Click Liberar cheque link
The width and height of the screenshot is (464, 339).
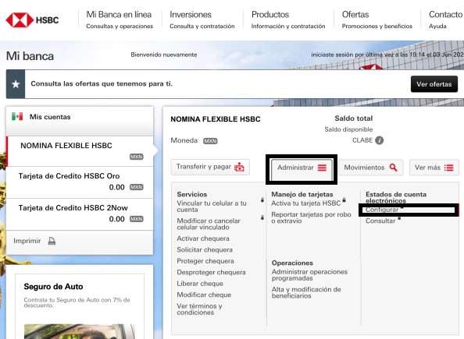[200, 284]
